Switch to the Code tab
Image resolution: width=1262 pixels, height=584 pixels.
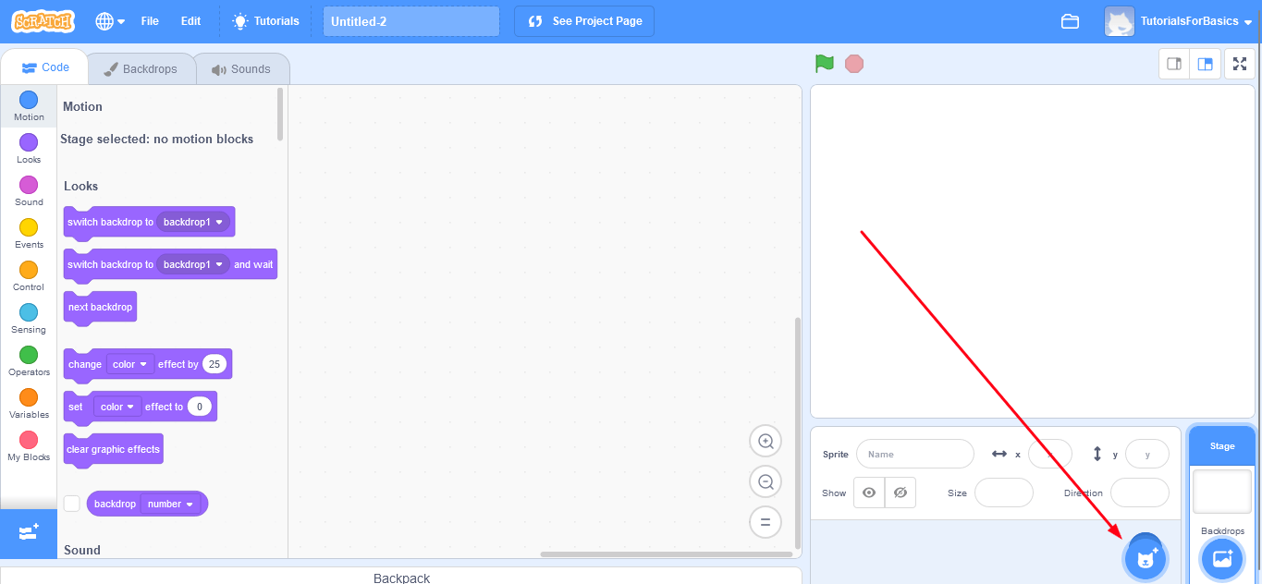click(45, 67)
